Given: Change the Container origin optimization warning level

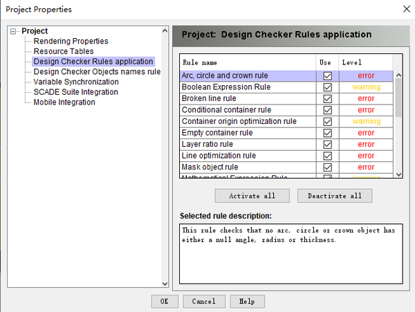Looking at the screenshot, I should click(366, 121).
